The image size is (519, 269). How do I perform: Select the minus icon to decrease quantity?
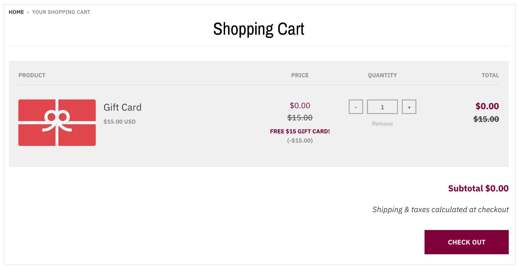[x=356, y=107]
